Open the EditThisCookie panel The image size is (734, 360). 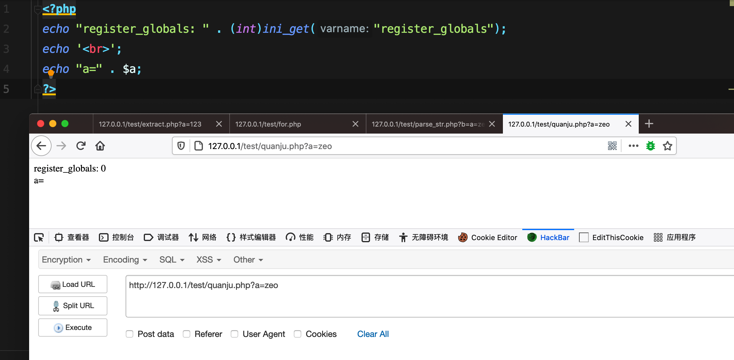coord(611,237)
